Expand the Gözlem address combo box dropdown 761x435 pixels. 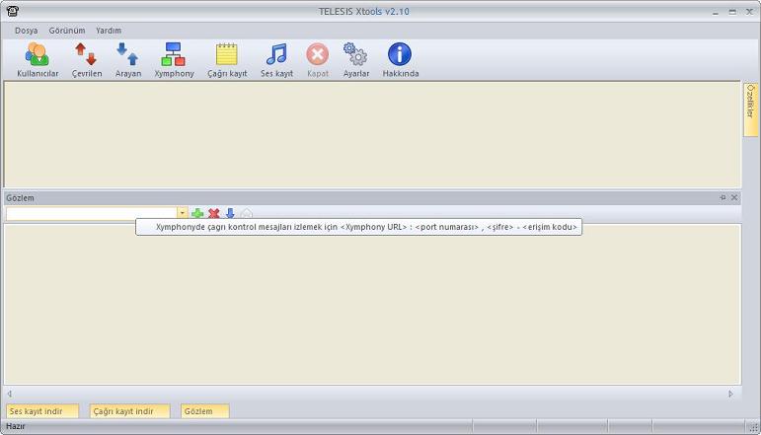pyautogui.click(x=182, y=213)
